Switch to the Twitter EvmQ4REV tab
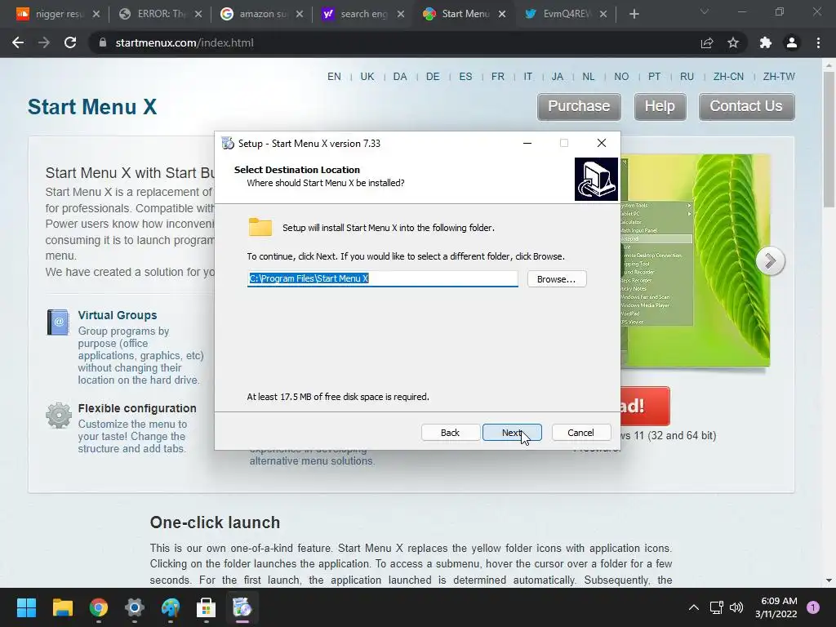Screen dimensions: 836x627 click(x=566, y=14)
